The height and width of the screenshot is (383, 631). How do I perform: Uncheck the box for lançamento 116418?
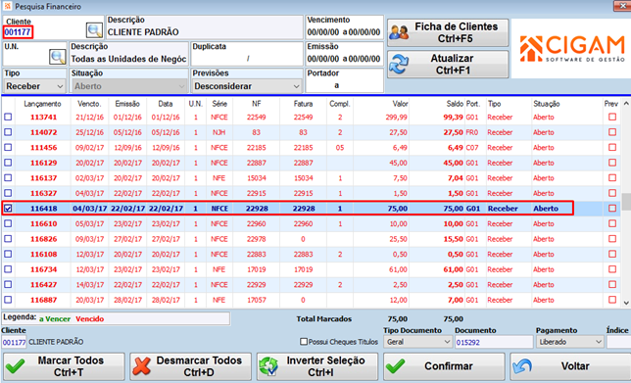point(8,209)
